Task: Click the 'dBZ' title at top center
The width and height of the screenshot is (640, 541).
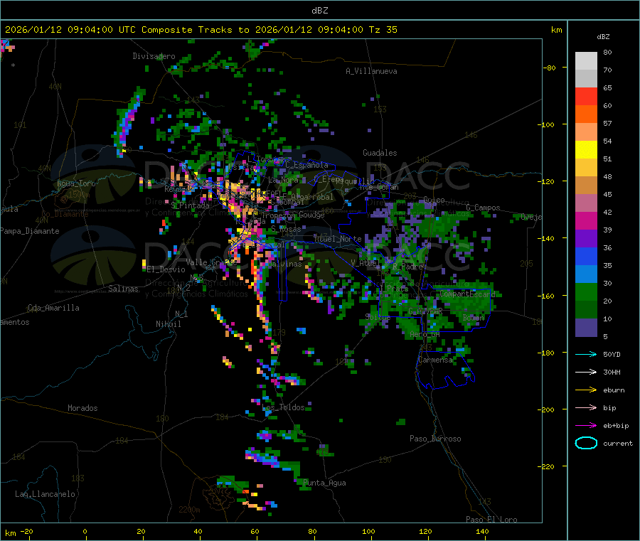Action: tap(319, 11)
